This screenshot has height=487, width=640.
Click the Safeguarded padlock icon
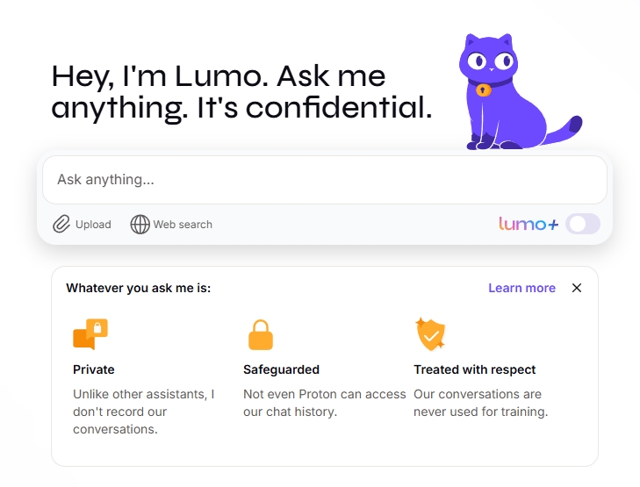click(x=261, y=334)
